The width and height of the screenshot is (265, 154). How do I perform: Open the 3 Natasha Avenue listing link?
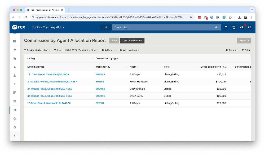(52, 82)
